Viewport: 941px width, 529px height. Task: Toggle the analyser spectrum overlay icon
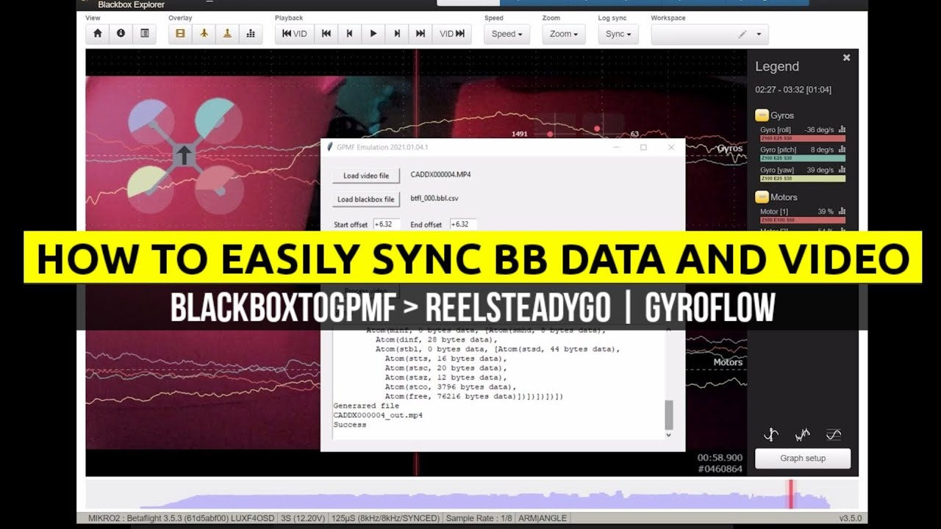pos(251,34)
